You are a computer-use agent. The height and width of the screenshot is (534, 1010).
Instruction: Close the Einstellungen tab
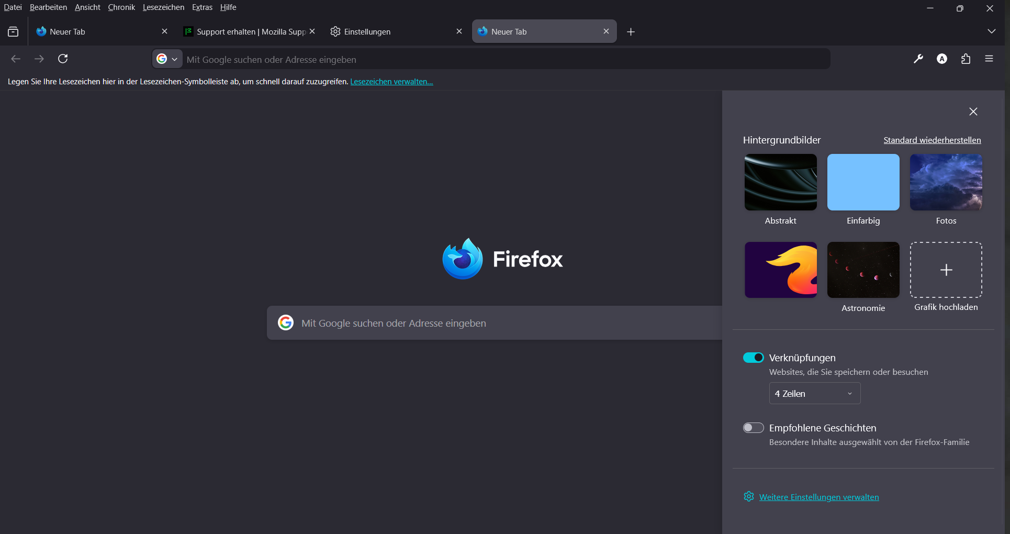tap(459, 31)
